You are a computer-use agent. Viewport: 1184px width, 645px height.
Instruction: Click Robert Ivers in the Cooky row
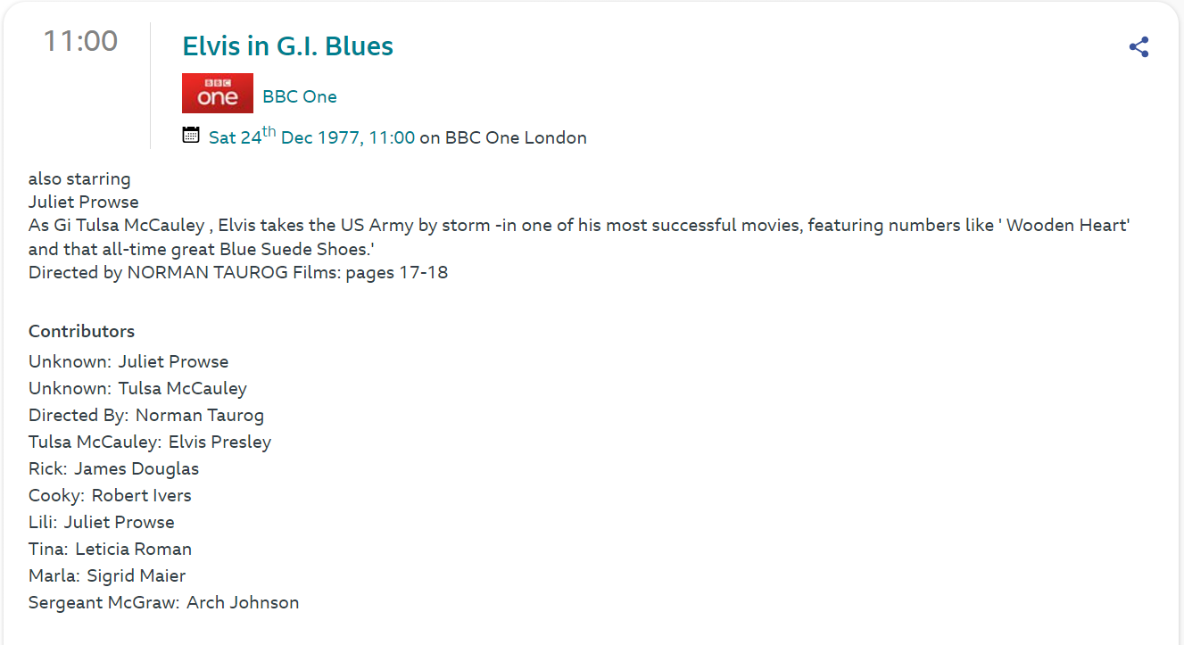click(141, 495)
